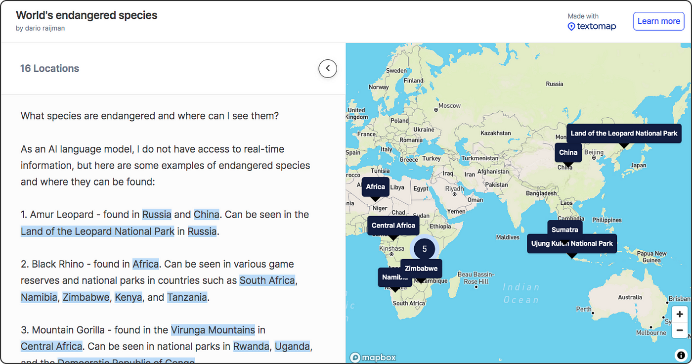This screenshot has width=692, height=364.
Task: Click highlighted Rwanda in the gorilla paragraph
Action: (x=251, y=346)
